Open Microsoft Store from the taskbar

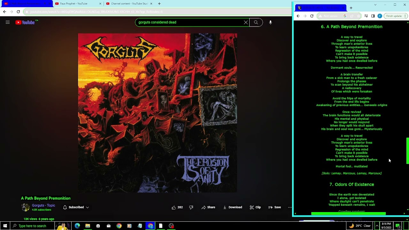tap(98, 226)
